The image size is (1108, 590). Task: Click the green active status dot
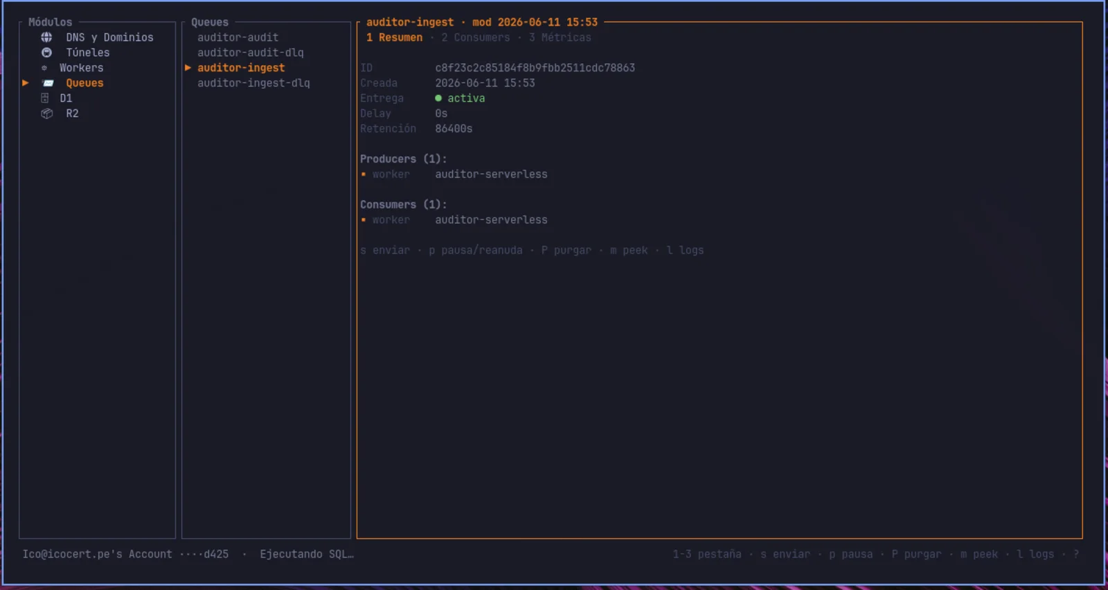[438, 98]
